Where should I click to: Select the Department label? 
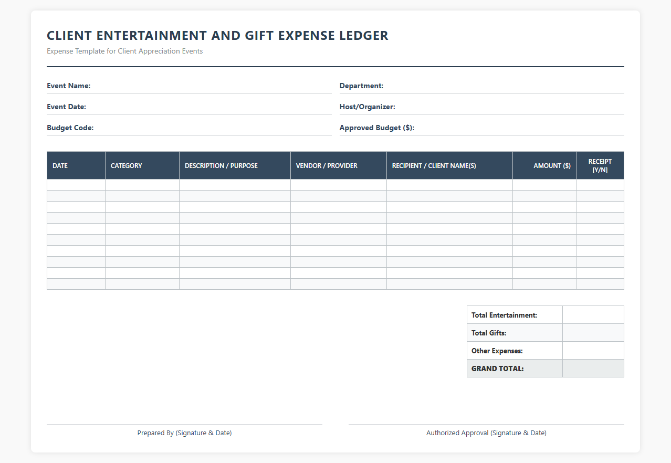(x=362, y=86)
